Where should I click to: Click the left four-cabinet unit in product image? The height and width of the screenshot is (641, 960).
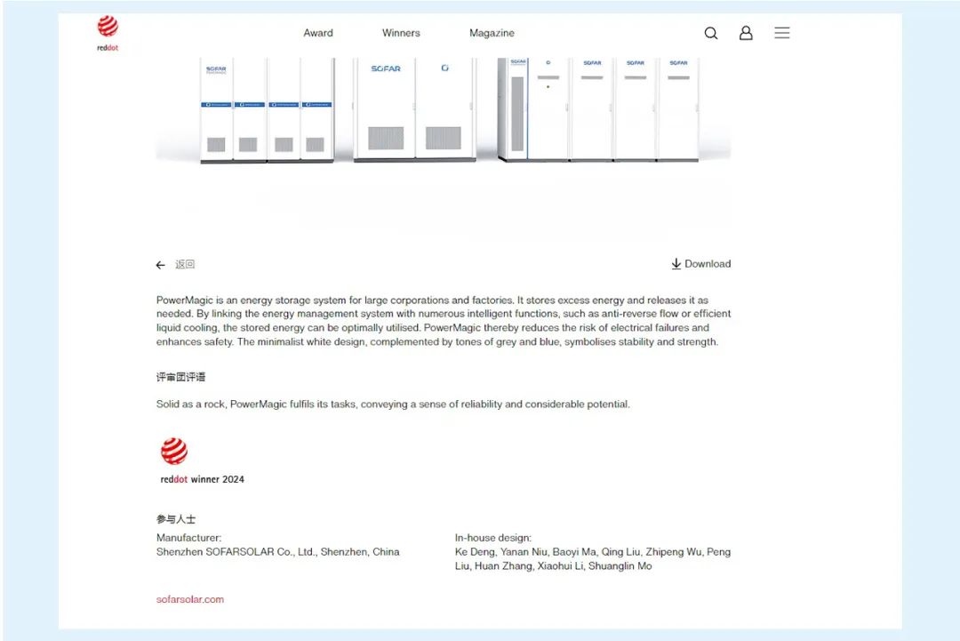(267, 110)
